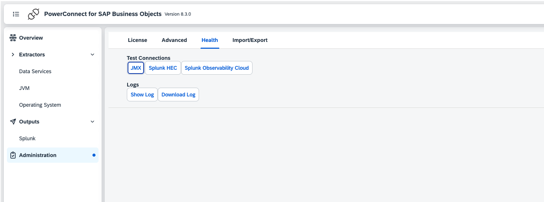Test the Splunk HEC connection
This screenshot has width=544, height=202.
tap(163, 68)
